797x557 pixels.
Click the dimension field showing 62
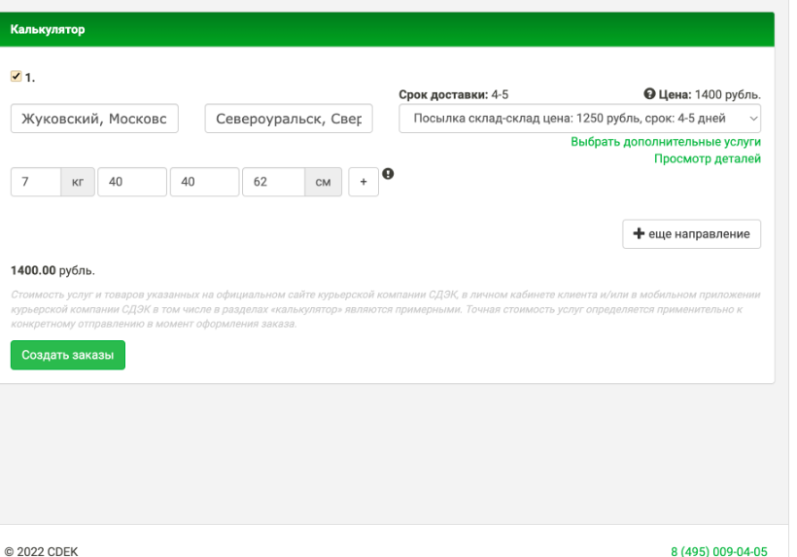[x=274, y=182]
